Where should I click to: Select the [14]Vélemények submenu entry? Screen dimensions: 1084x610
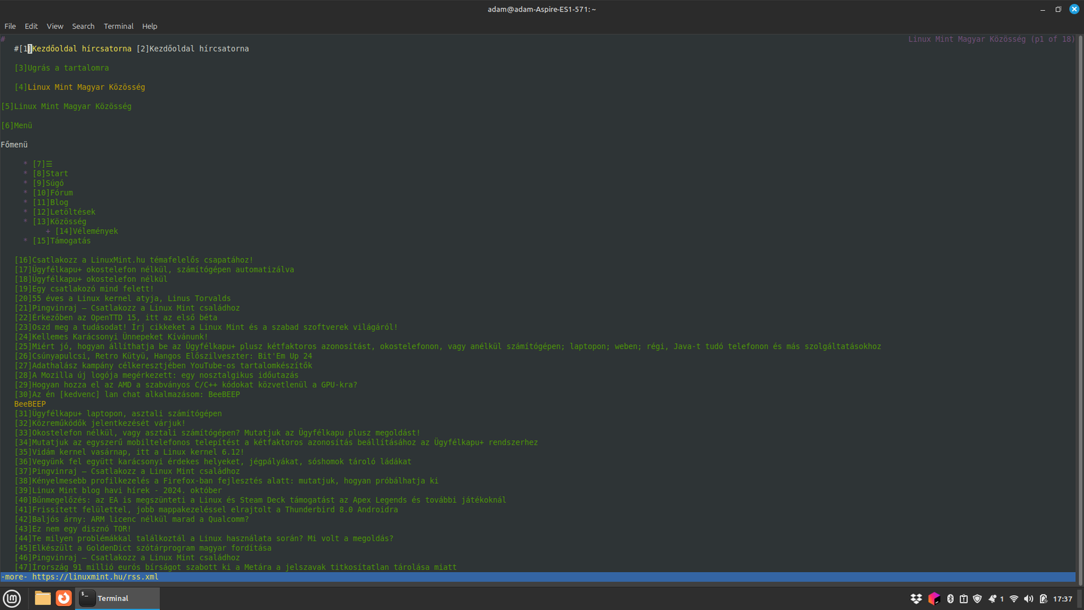(x=87, y=231)
